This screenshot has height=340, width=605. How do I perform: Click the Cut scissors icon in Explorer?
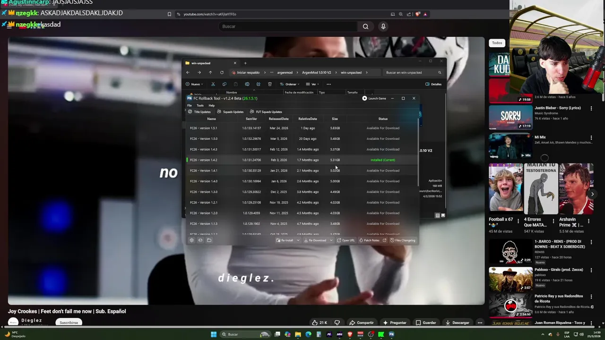click(x=213, y=84)
